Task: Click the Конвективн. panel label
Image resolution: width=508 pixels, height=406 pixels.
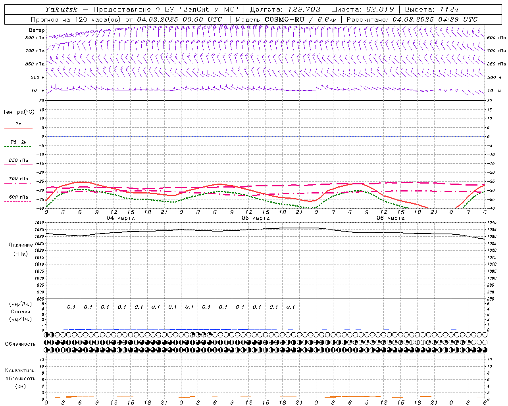Action: tap(21, 371)
